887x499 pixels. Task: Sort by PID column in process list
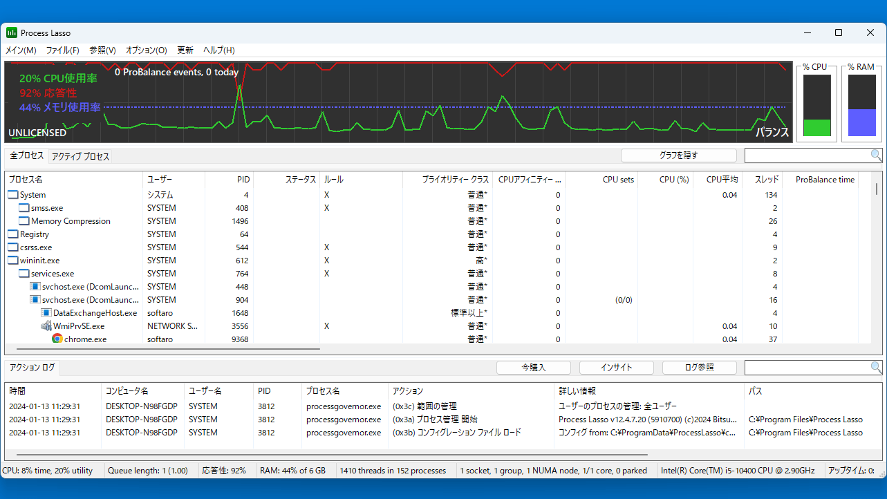click(229, 180)
